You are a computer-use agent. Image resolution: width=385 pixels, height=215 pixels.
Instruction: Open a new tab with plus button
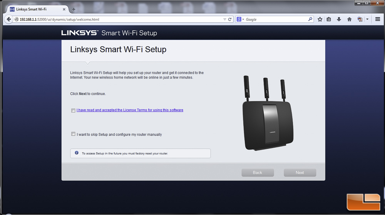coord(74,9)
